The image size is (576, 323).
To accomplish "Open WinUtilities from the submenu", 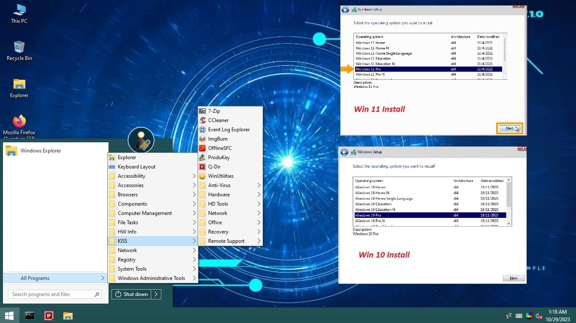I will [220, 176].
